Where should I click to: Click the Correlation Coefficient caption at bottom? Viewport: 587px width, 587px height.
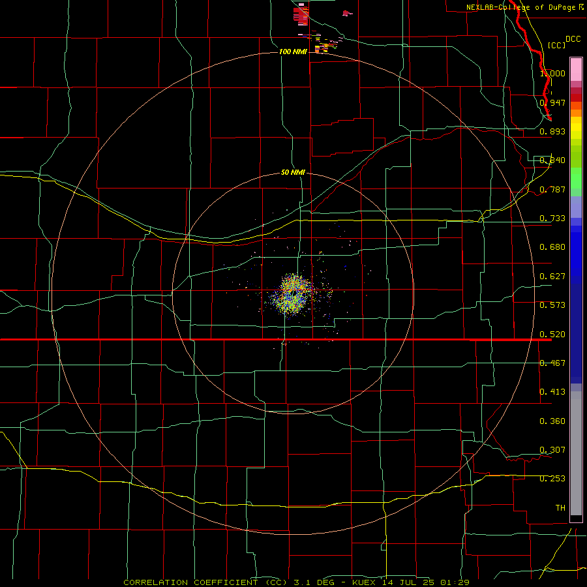pyautogui.click(x=296, y=582)
